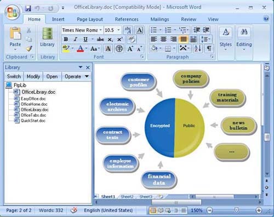
Task: Click the Words: 332 counter
Action: [x=51, y=210]
